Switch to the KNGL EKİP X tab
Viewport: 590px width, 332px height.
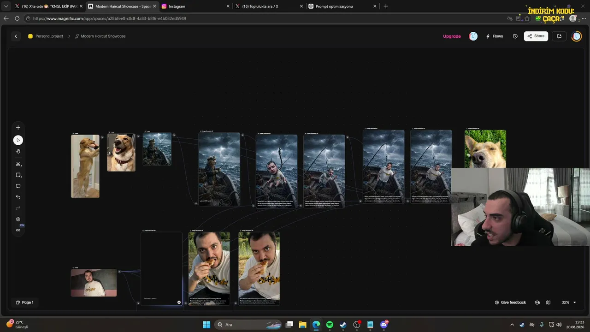pyautogui.click(x=49, y=6)
